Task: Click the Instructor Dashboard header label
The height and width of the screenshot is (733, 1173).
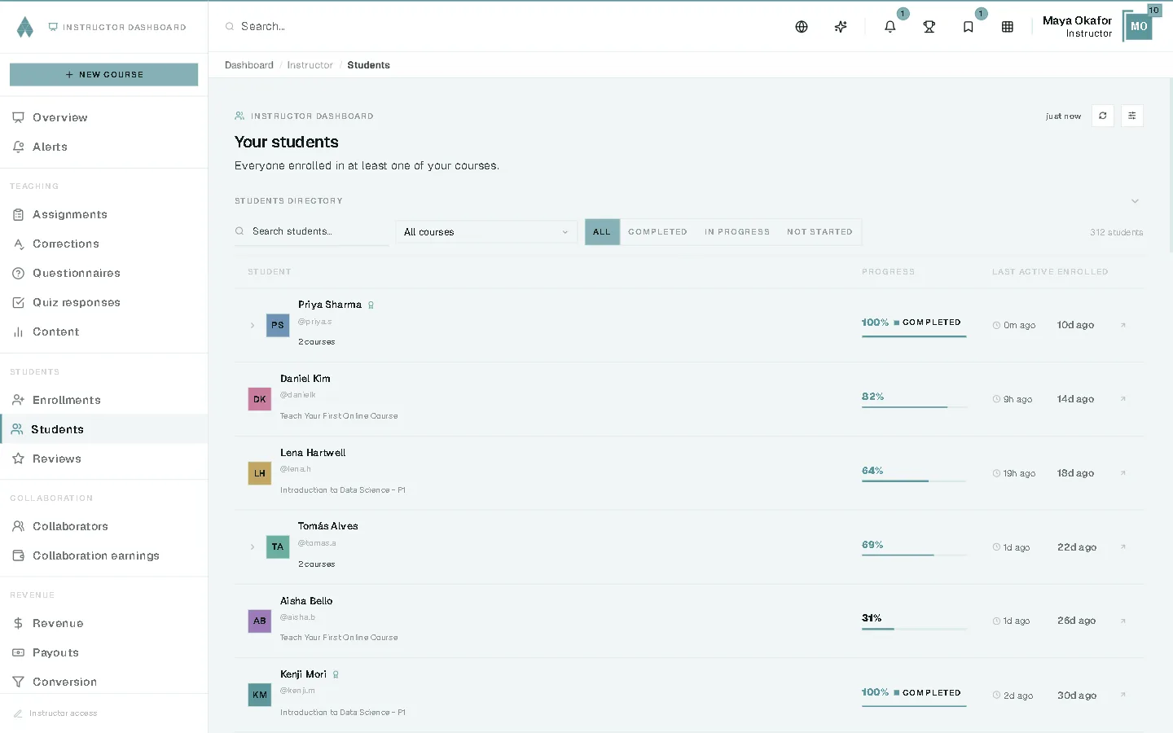Action: point(117,27)
